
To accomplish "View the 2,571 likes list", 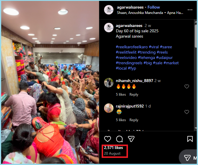I will point(113,148).
